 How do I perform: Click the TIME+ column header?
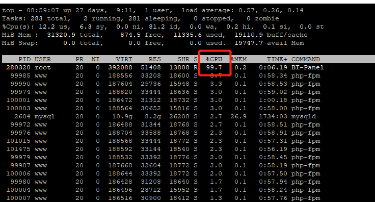tap(277, 59)
